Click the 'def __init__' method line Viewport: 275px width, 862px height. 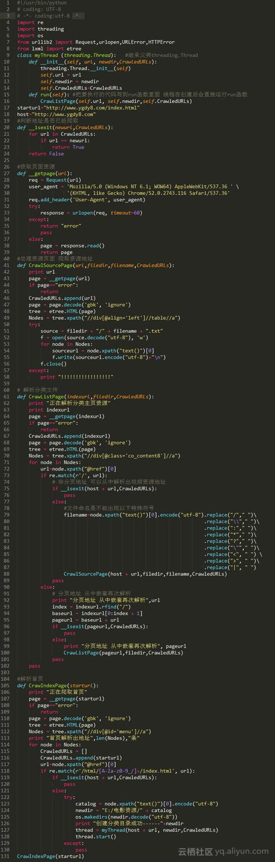click(x=92, y=62)
